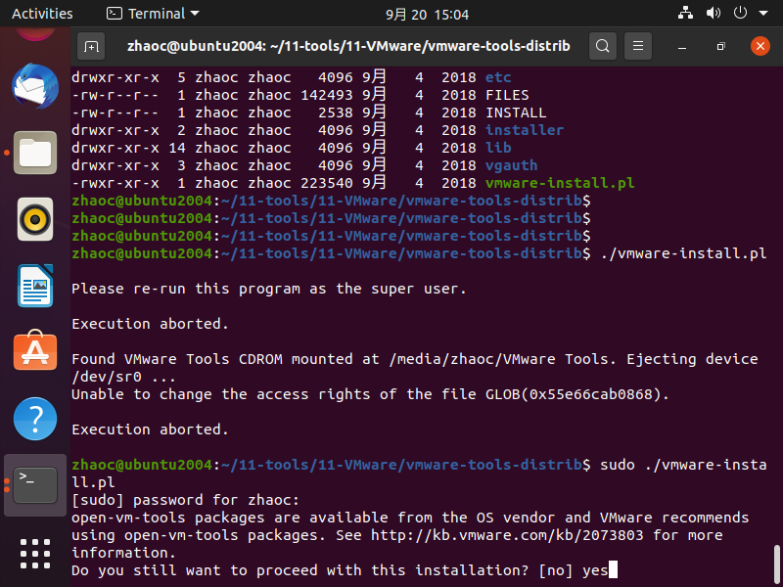Click the kb.vmware.com/kb/2073803 URL

click(507, 535)
